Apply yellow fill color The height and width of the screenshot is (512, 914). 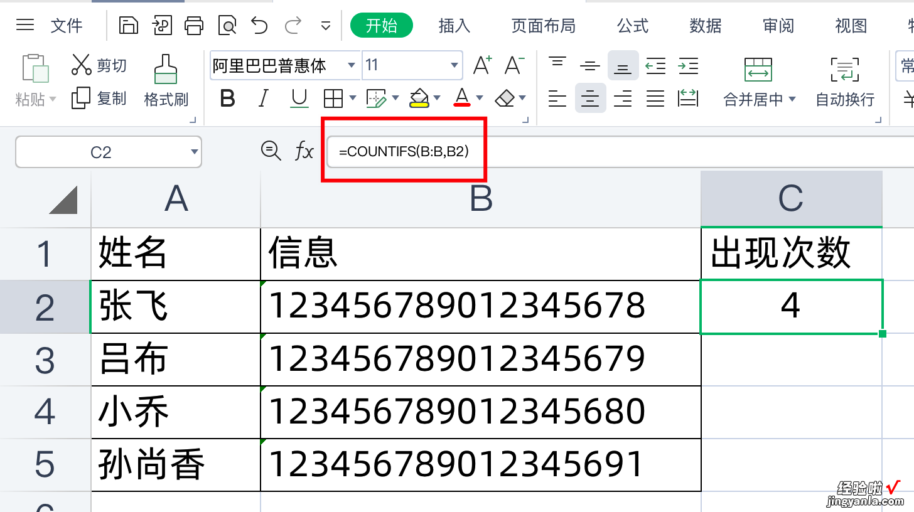click(x=419, y=98)
